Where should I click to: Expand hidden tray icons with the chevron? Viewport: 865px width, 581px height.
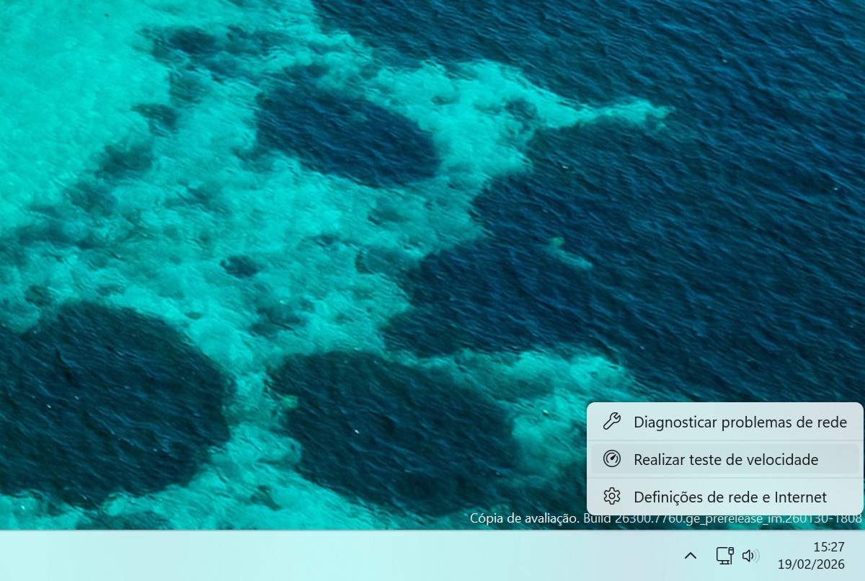pos(690,555)
